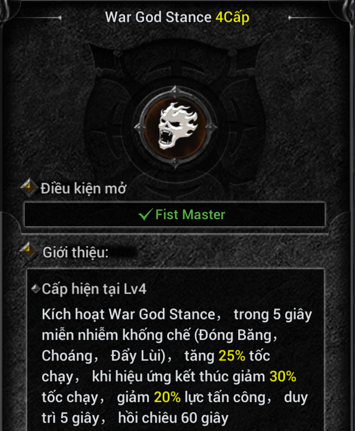Image resolution: width=355 pixels, height=431 pixels.
Task: Click the hồi chiêu 60 giây cooldown text
Action: pos(174,418)
